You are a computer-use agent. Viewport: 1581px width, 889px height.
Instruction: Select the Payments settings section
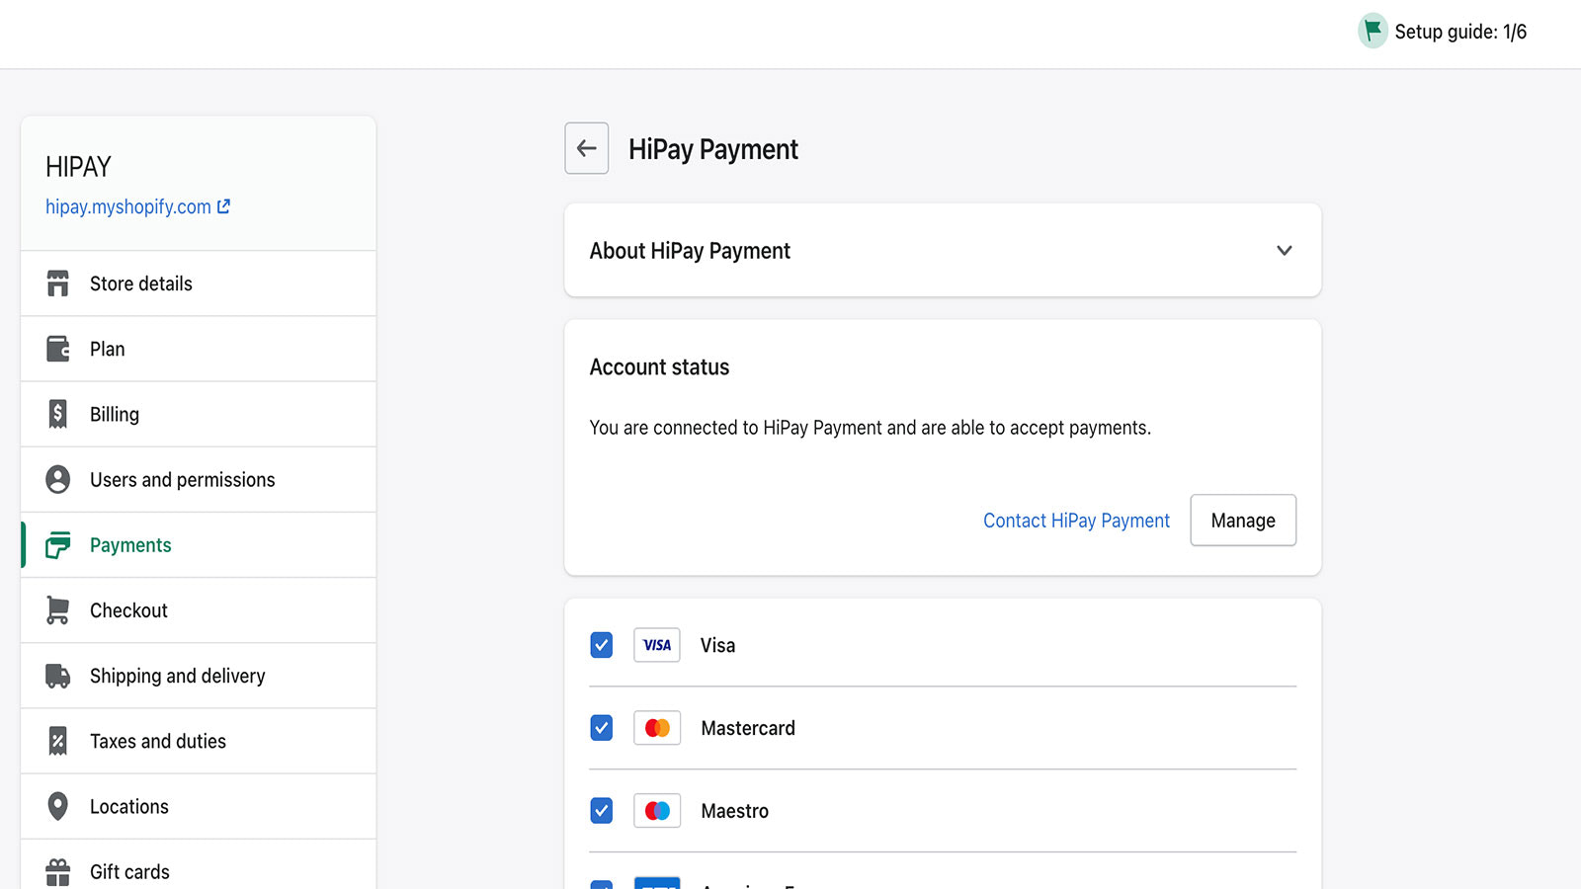point(199,545)
